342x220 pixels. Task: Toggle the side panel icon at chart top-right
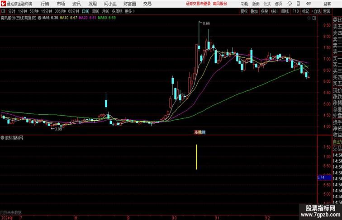click(314, 18)
